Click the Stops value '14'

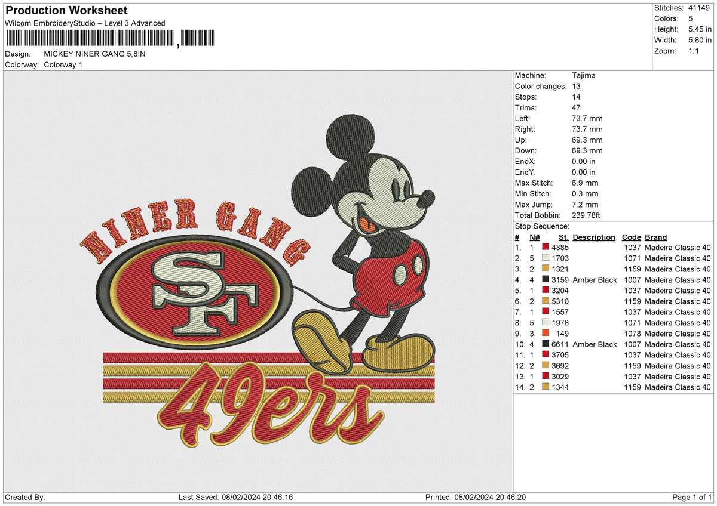click(x=576, y=97)
